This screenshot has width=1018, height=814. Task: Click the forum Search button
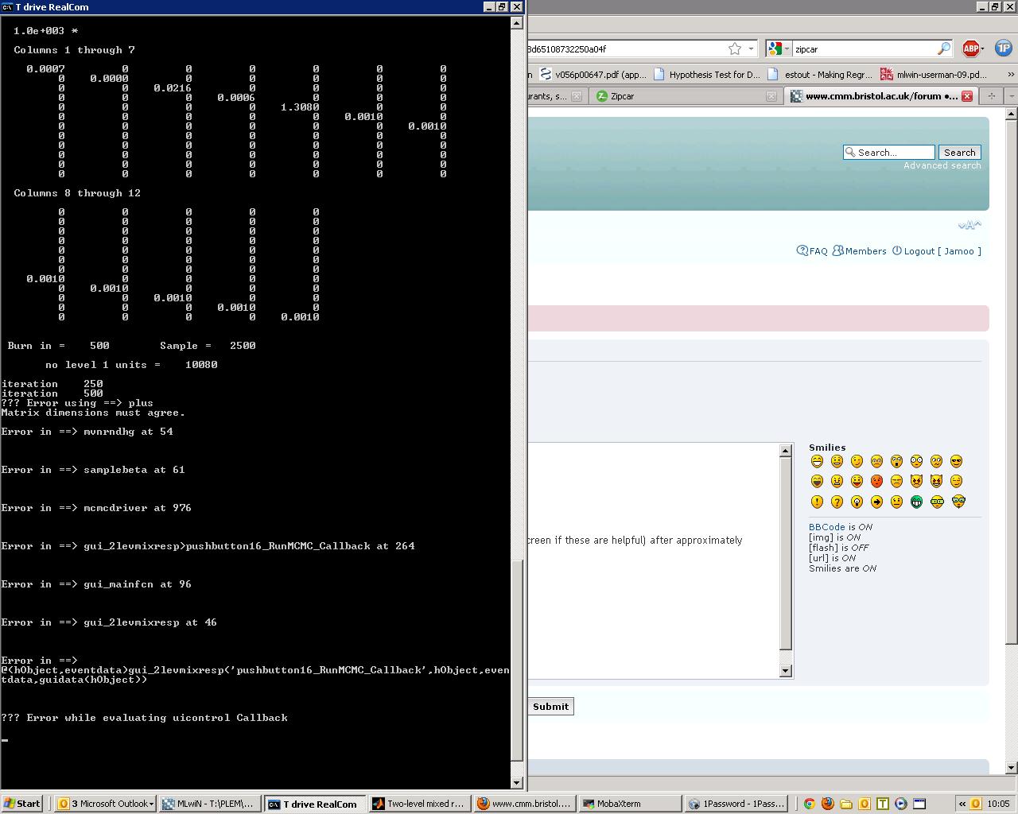[959, 153]
